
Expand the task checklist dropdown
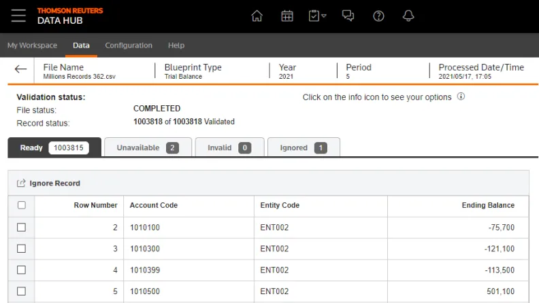pyautogui.click(x=317, y=16)
